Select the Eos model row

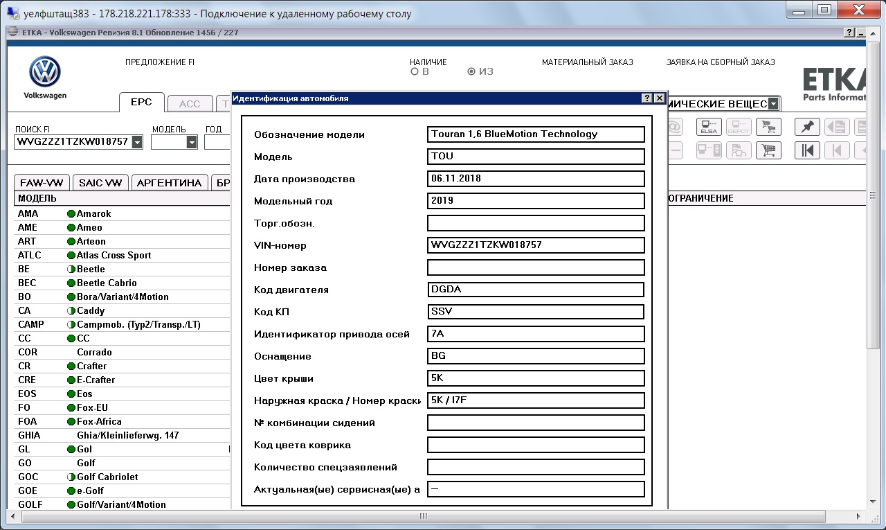click(x=123, y=394)
